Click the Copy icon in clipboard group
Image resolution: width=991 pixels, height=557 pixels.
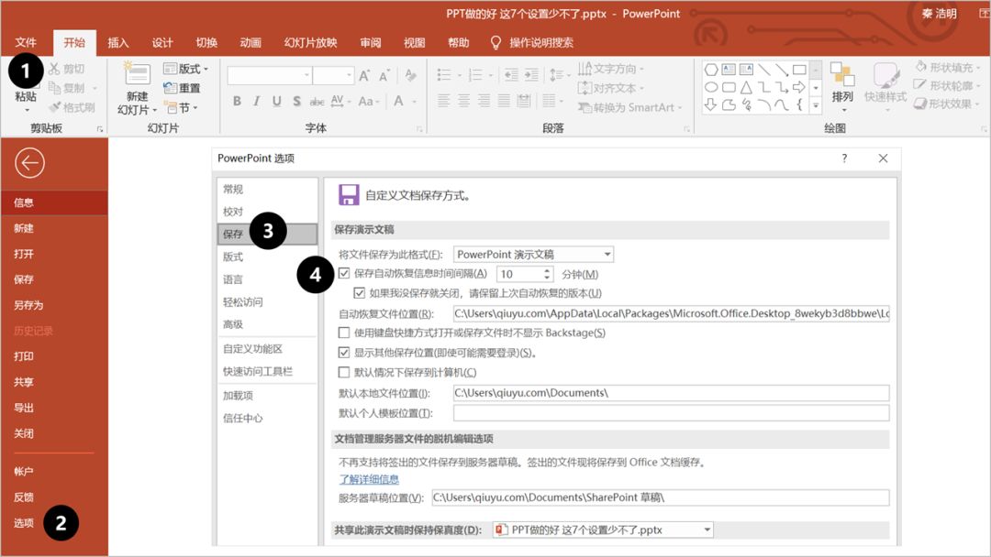click(x=54, y=88)
